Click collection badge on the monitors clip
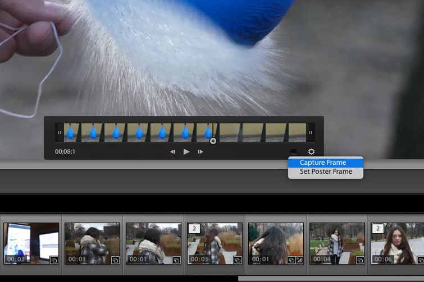Screen dimensions: 424x282 [x=54, y=260]
